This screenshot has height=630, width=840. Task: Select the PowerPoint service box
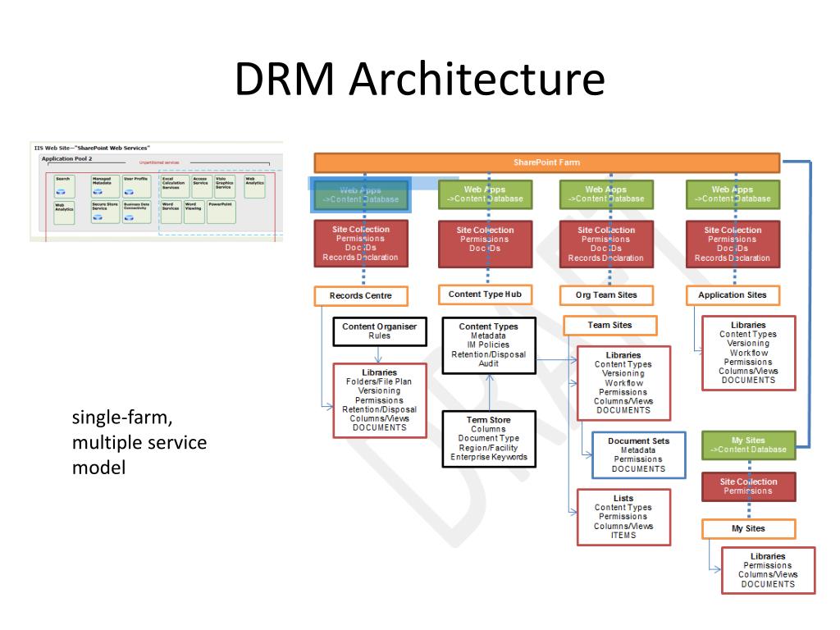point(221,212)
